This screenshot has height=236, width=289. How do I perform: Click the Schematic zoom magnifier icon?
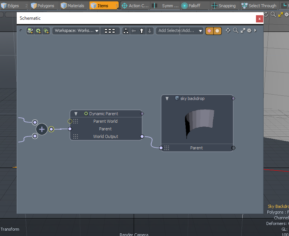click(235, 30)
